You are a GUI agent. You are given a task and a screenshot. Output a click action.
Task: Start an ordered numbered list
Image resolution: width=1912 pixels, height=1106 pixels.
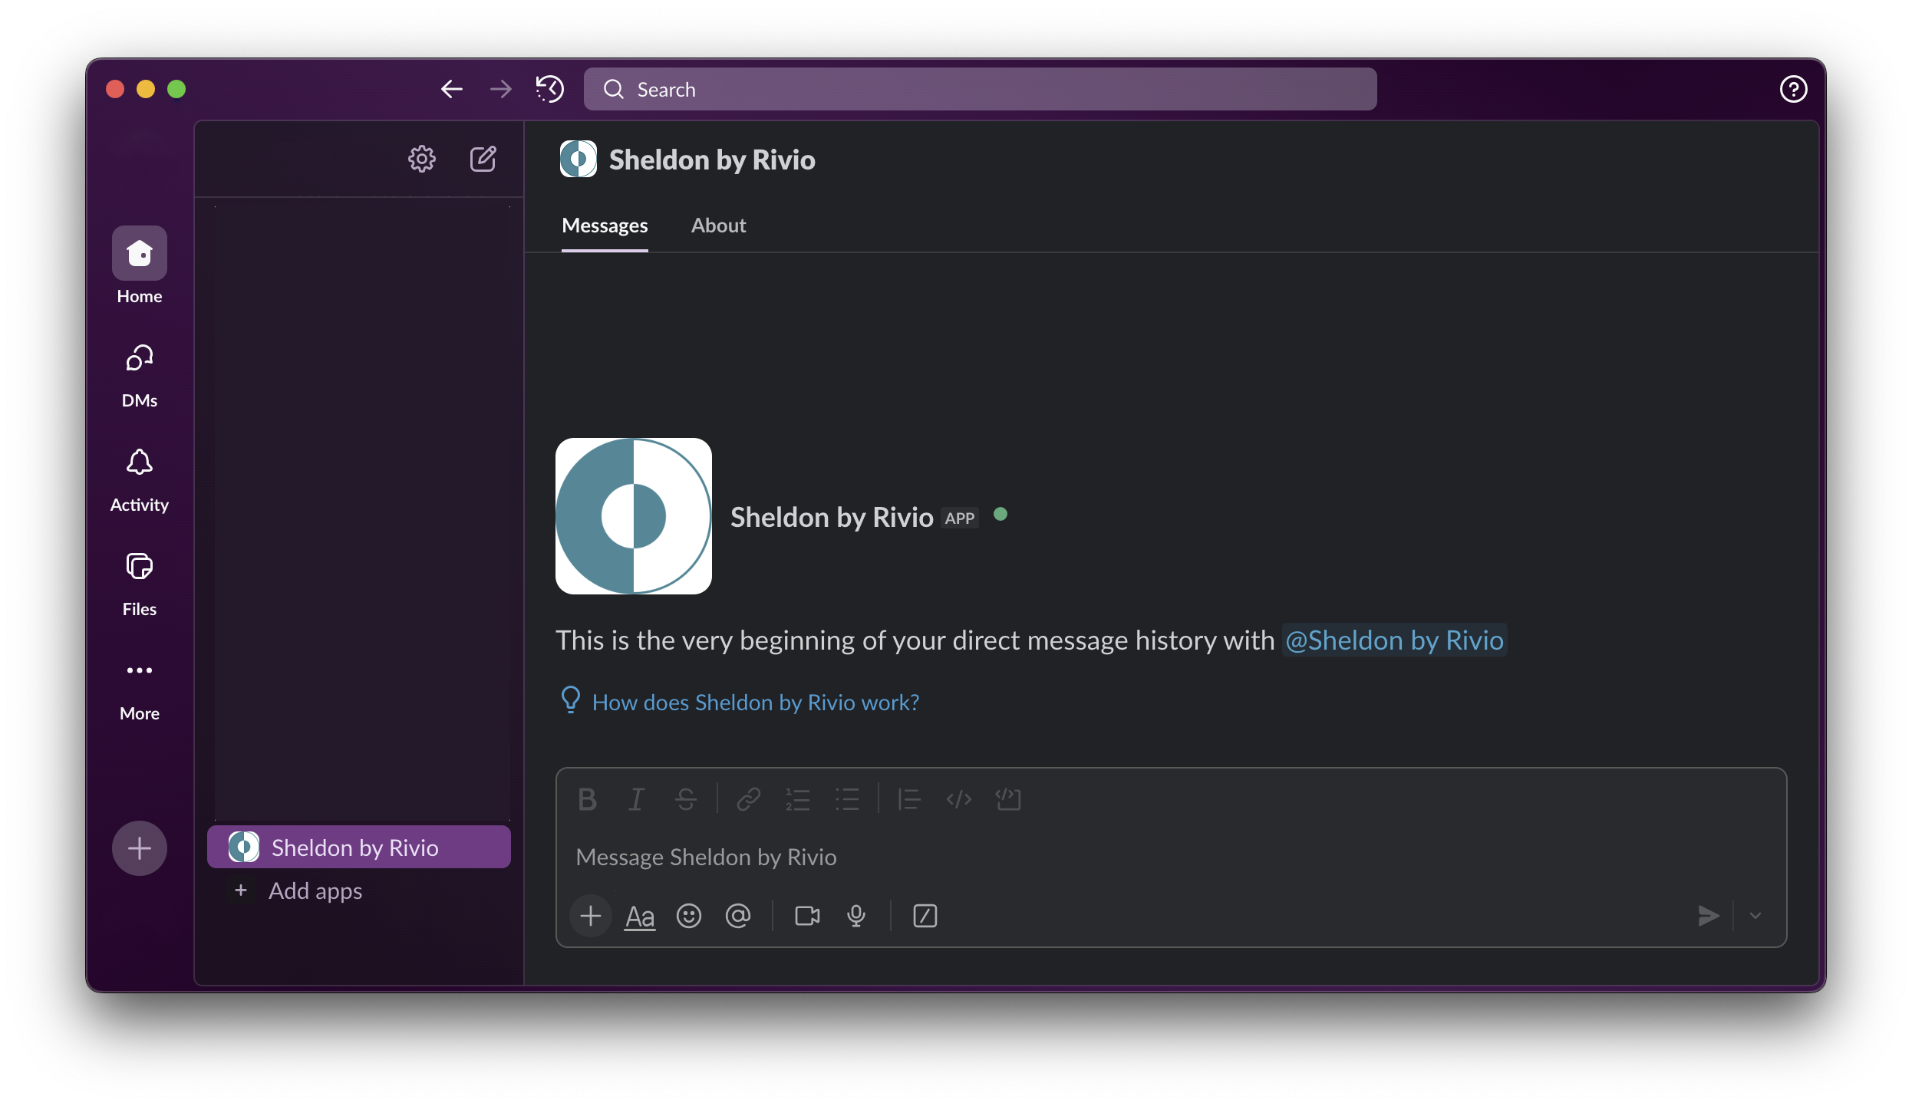click(798, 799)
